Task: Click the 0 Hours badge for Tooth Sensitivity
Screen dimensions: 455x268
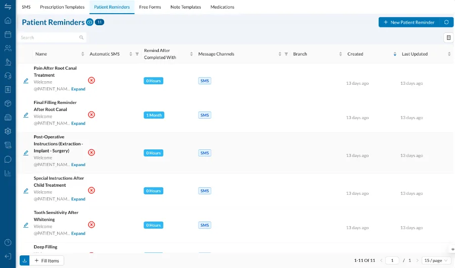Action: [x=153, y=225]
